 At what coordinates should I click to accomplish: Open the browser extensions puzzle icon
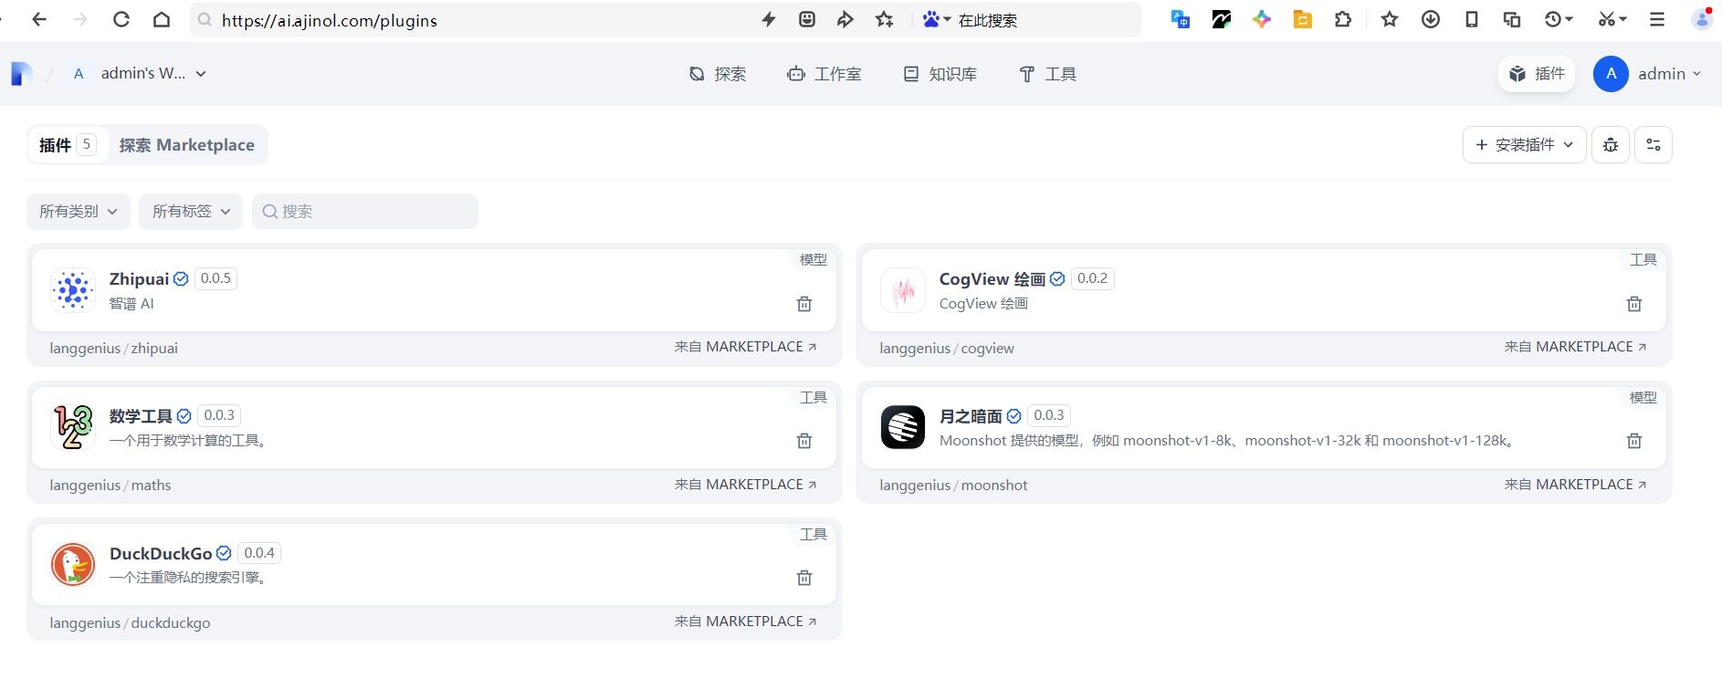[1342, 19]
